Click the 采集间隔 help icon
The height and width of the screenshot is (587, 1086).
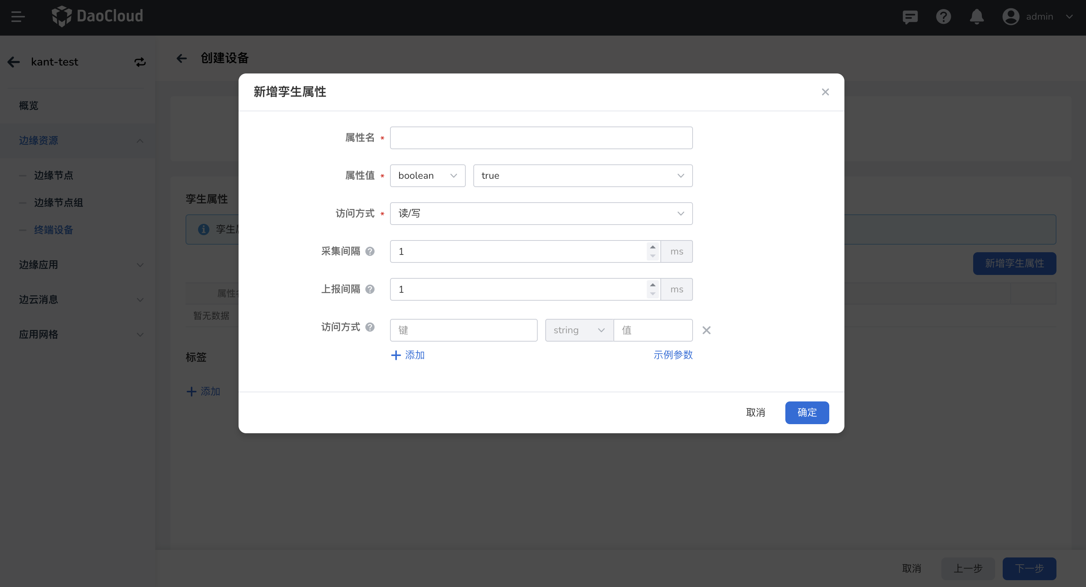[x=370, y=252]
